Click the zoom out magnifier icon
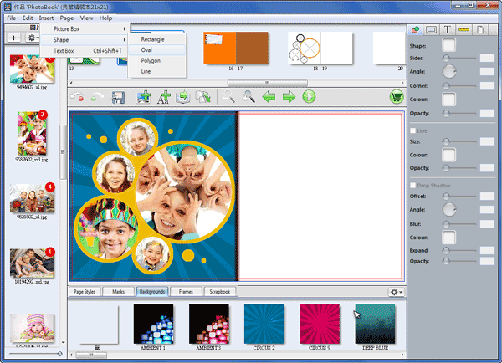Viewport: 502px width, 363px height. point(229,96)
